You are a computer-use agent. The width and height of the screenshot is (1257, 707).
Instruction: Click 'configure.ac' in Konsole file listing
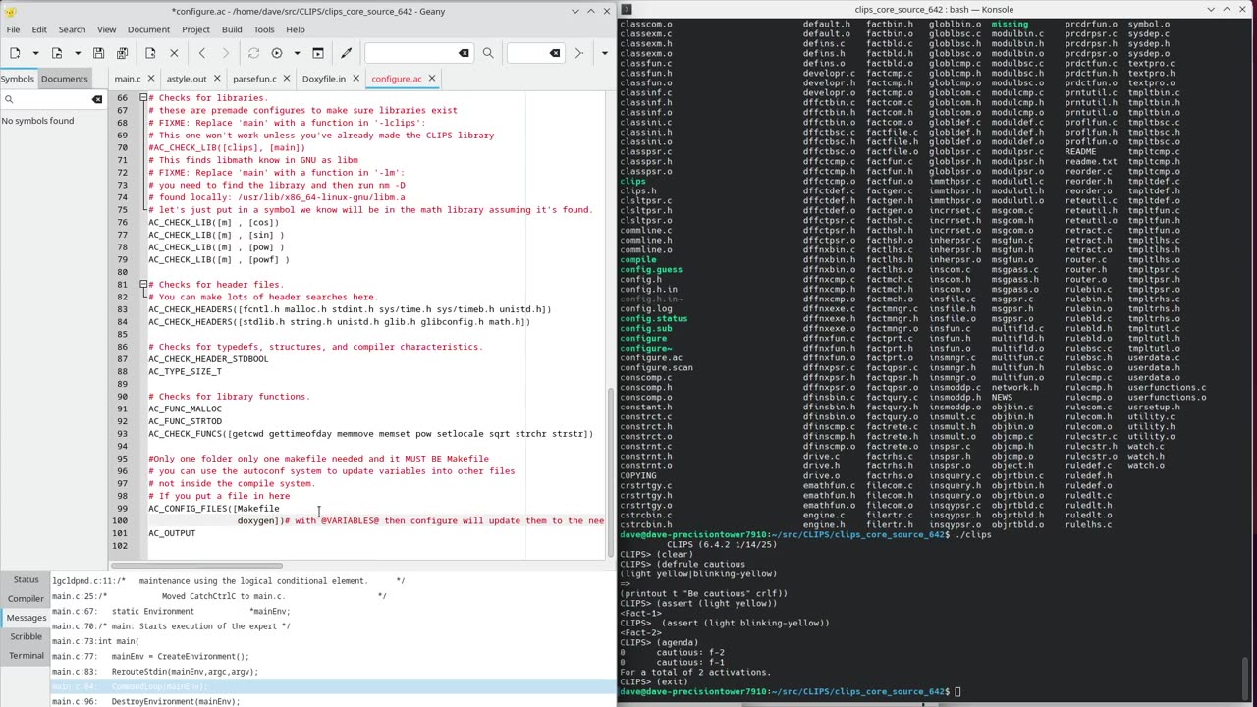tap(650, 357)
